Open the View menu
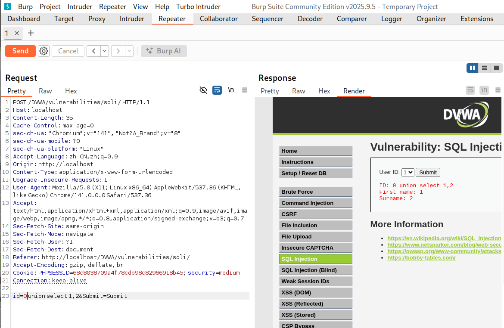Image resolution: width=504 pixels, height=328 pixels. click(140, 6)
